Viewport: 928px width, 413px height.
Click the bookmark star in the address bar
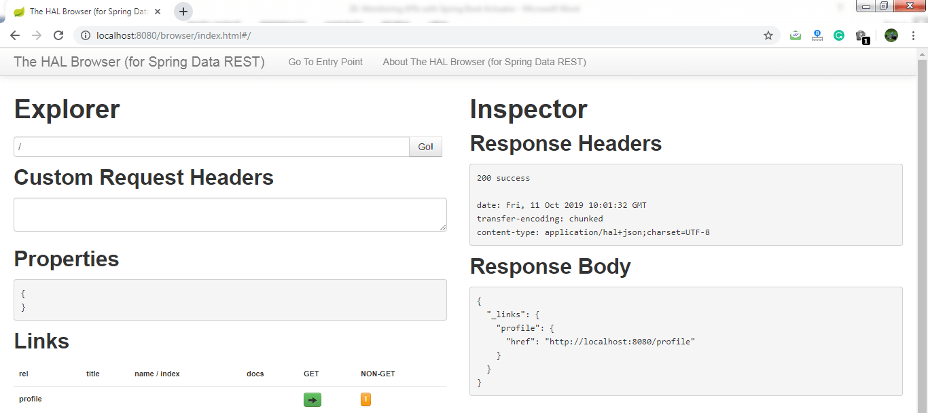(768, 35)
